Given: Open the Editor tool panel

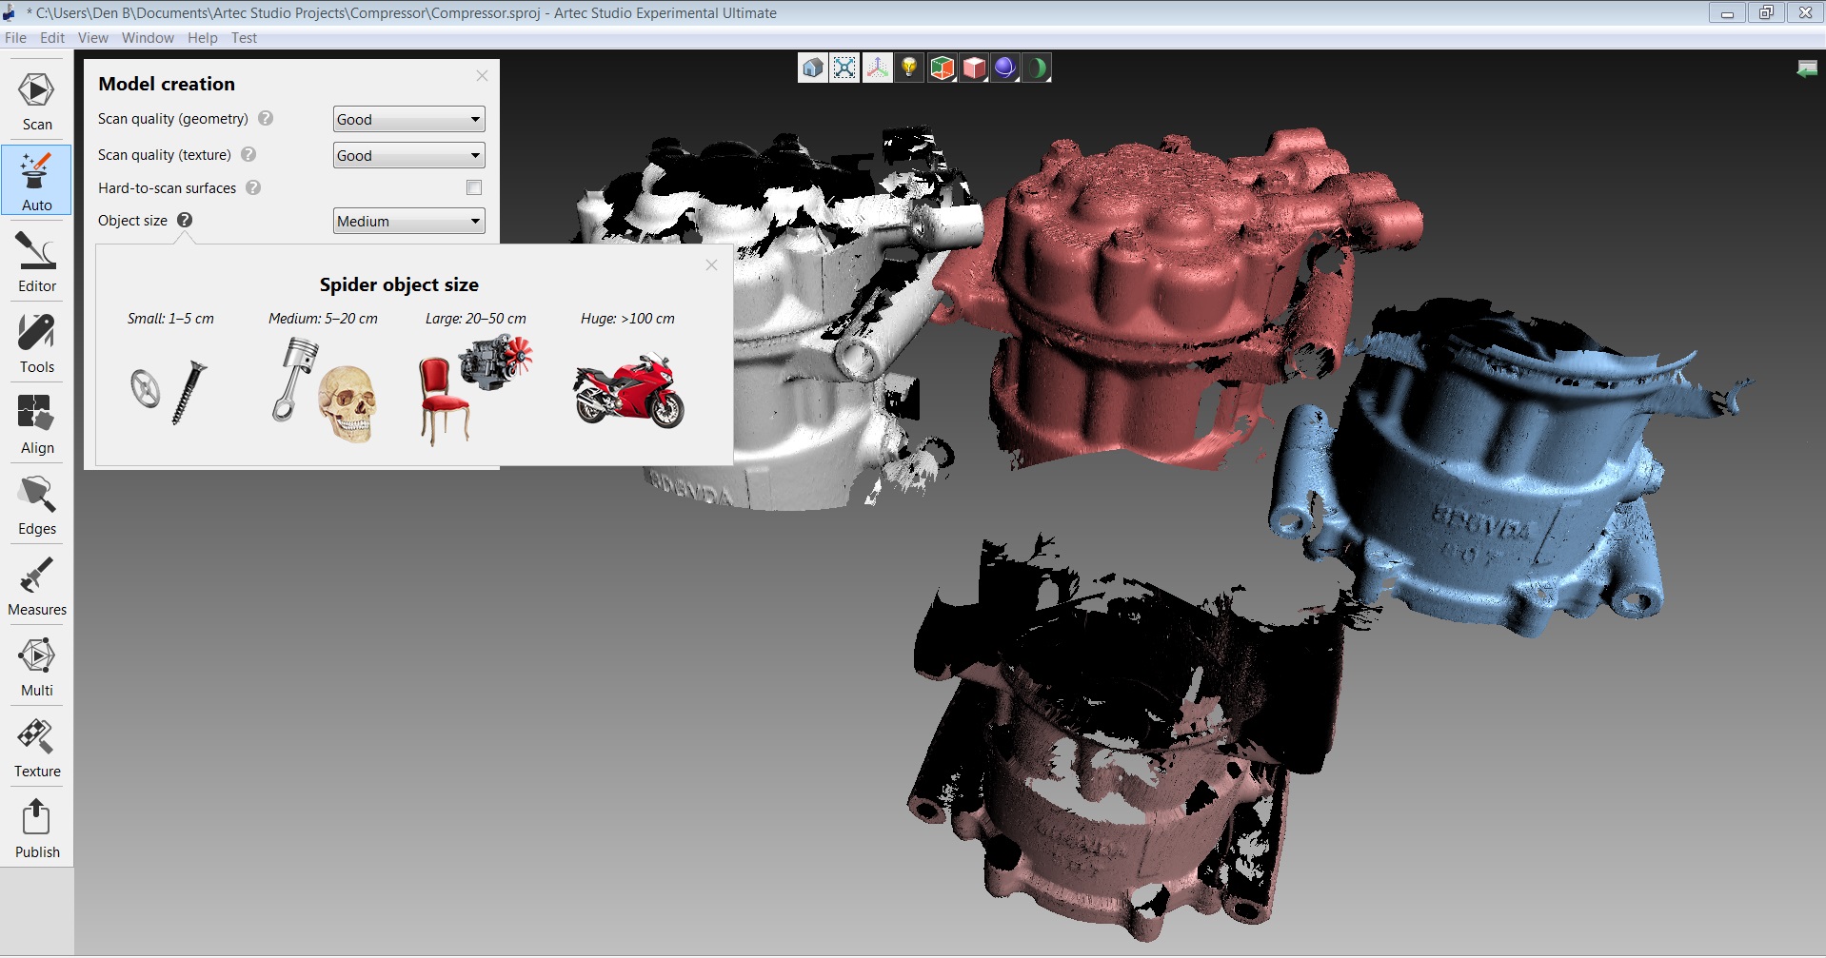Looking at the screenshot, I should (x=37, y=263).
